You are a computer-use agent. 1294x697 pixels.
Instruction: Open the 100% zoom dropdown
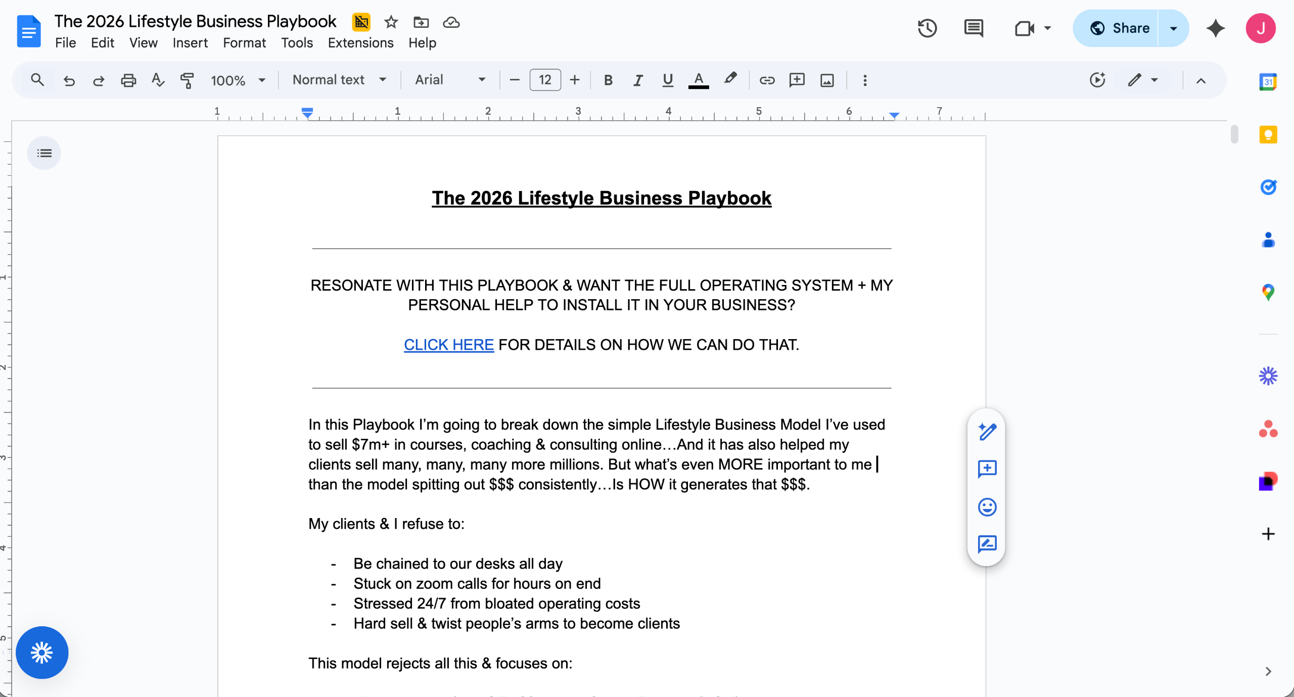click(x=238, y=80)
